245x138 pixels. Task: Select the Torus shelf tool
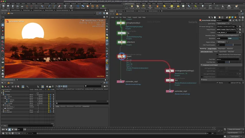click(x=17, y=6)
